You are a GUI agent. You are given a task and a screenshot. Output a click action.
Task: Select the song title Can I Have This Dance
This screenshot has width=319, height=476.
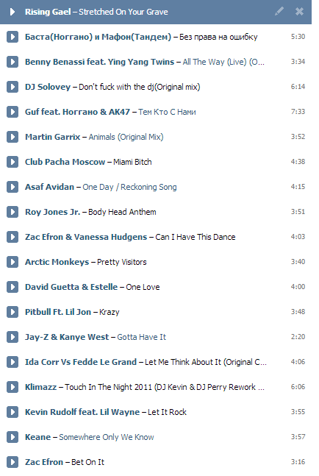click(x=196, y=237)
